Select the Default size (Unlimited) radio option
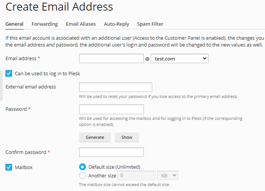 [83, 167]
